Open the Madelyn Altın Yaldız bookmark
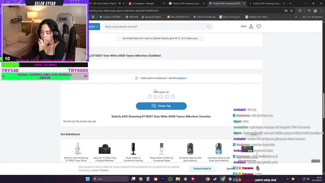 click(257, 17)
